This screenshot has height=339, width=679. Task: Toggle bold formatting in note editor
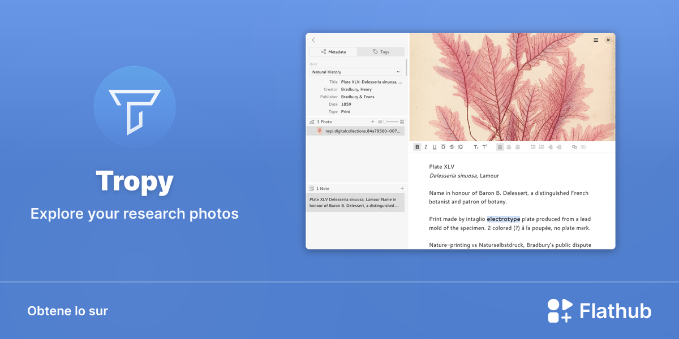click(x=417, y=147)
